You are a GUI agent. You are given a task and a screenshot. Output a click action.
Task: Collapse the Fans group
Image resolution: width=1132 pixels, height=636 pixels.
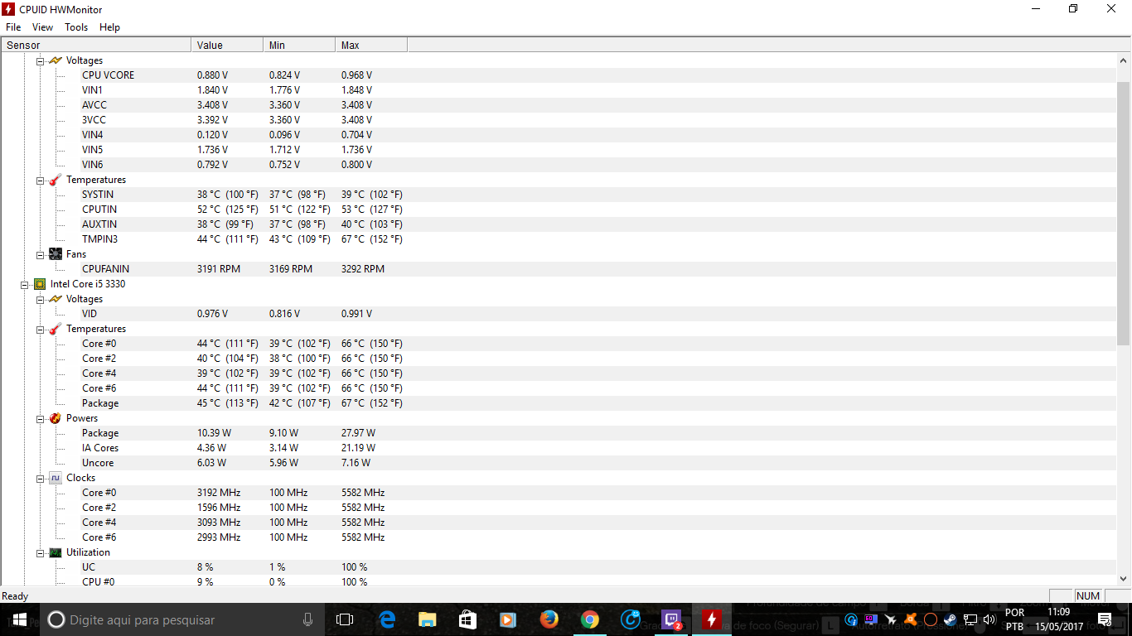[40, 254]
